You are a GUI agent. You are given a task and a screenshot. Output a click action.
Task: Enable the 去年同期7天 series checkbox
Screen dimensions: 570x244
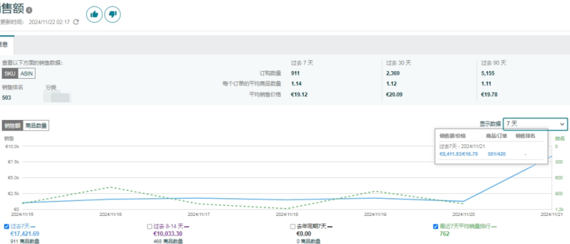293,226
